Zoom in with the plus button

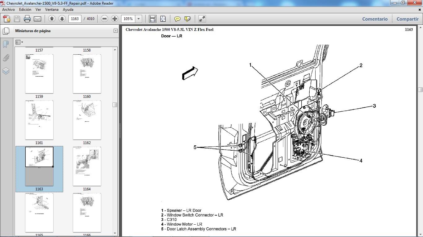pos(115,19)
